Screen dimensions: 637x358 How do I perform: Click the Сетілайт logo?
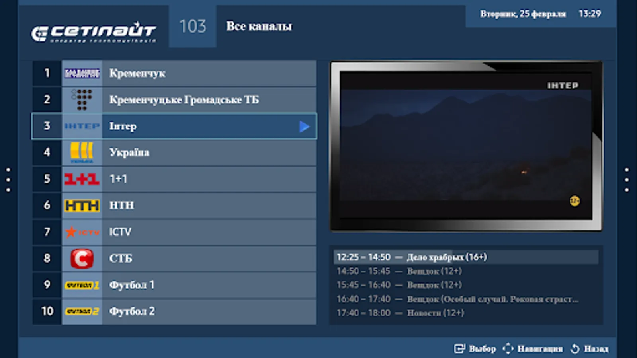pyautogui.click(x=94, y=32)
